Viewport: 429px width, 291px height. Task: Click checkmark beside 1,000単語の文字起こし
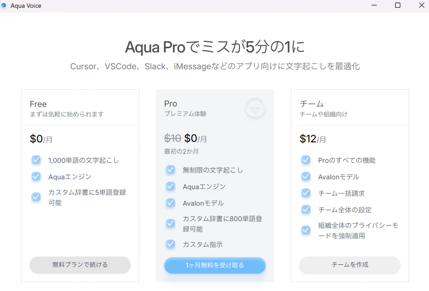click(36, 160)
